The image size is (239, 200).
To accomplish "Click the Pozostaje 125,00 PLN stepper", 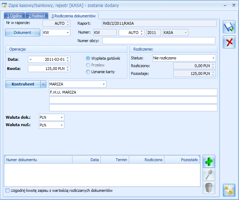I will [x=213, y=73].
